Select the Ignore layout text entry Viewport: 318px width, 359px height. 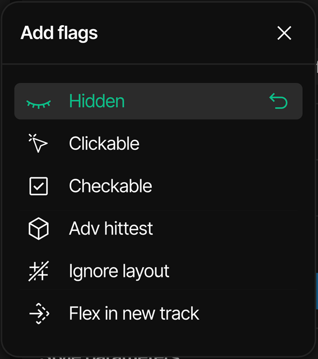[119, 271]
